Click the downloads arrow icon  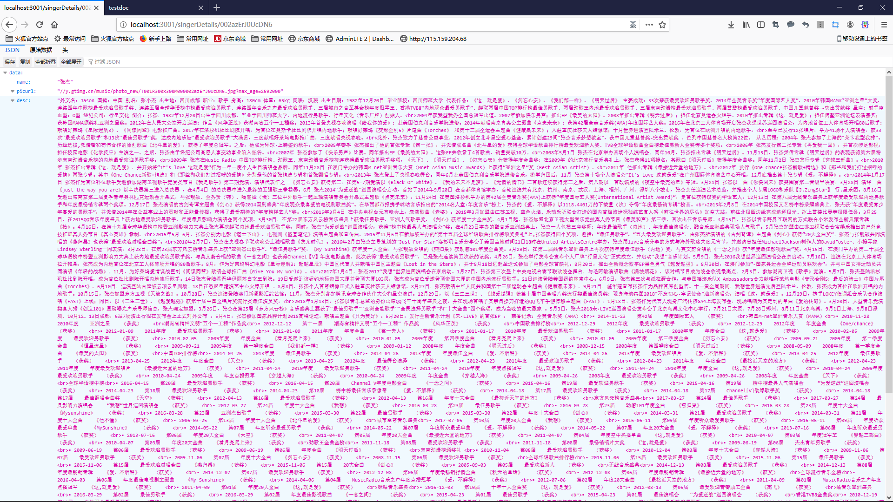(x=731, y=25)
